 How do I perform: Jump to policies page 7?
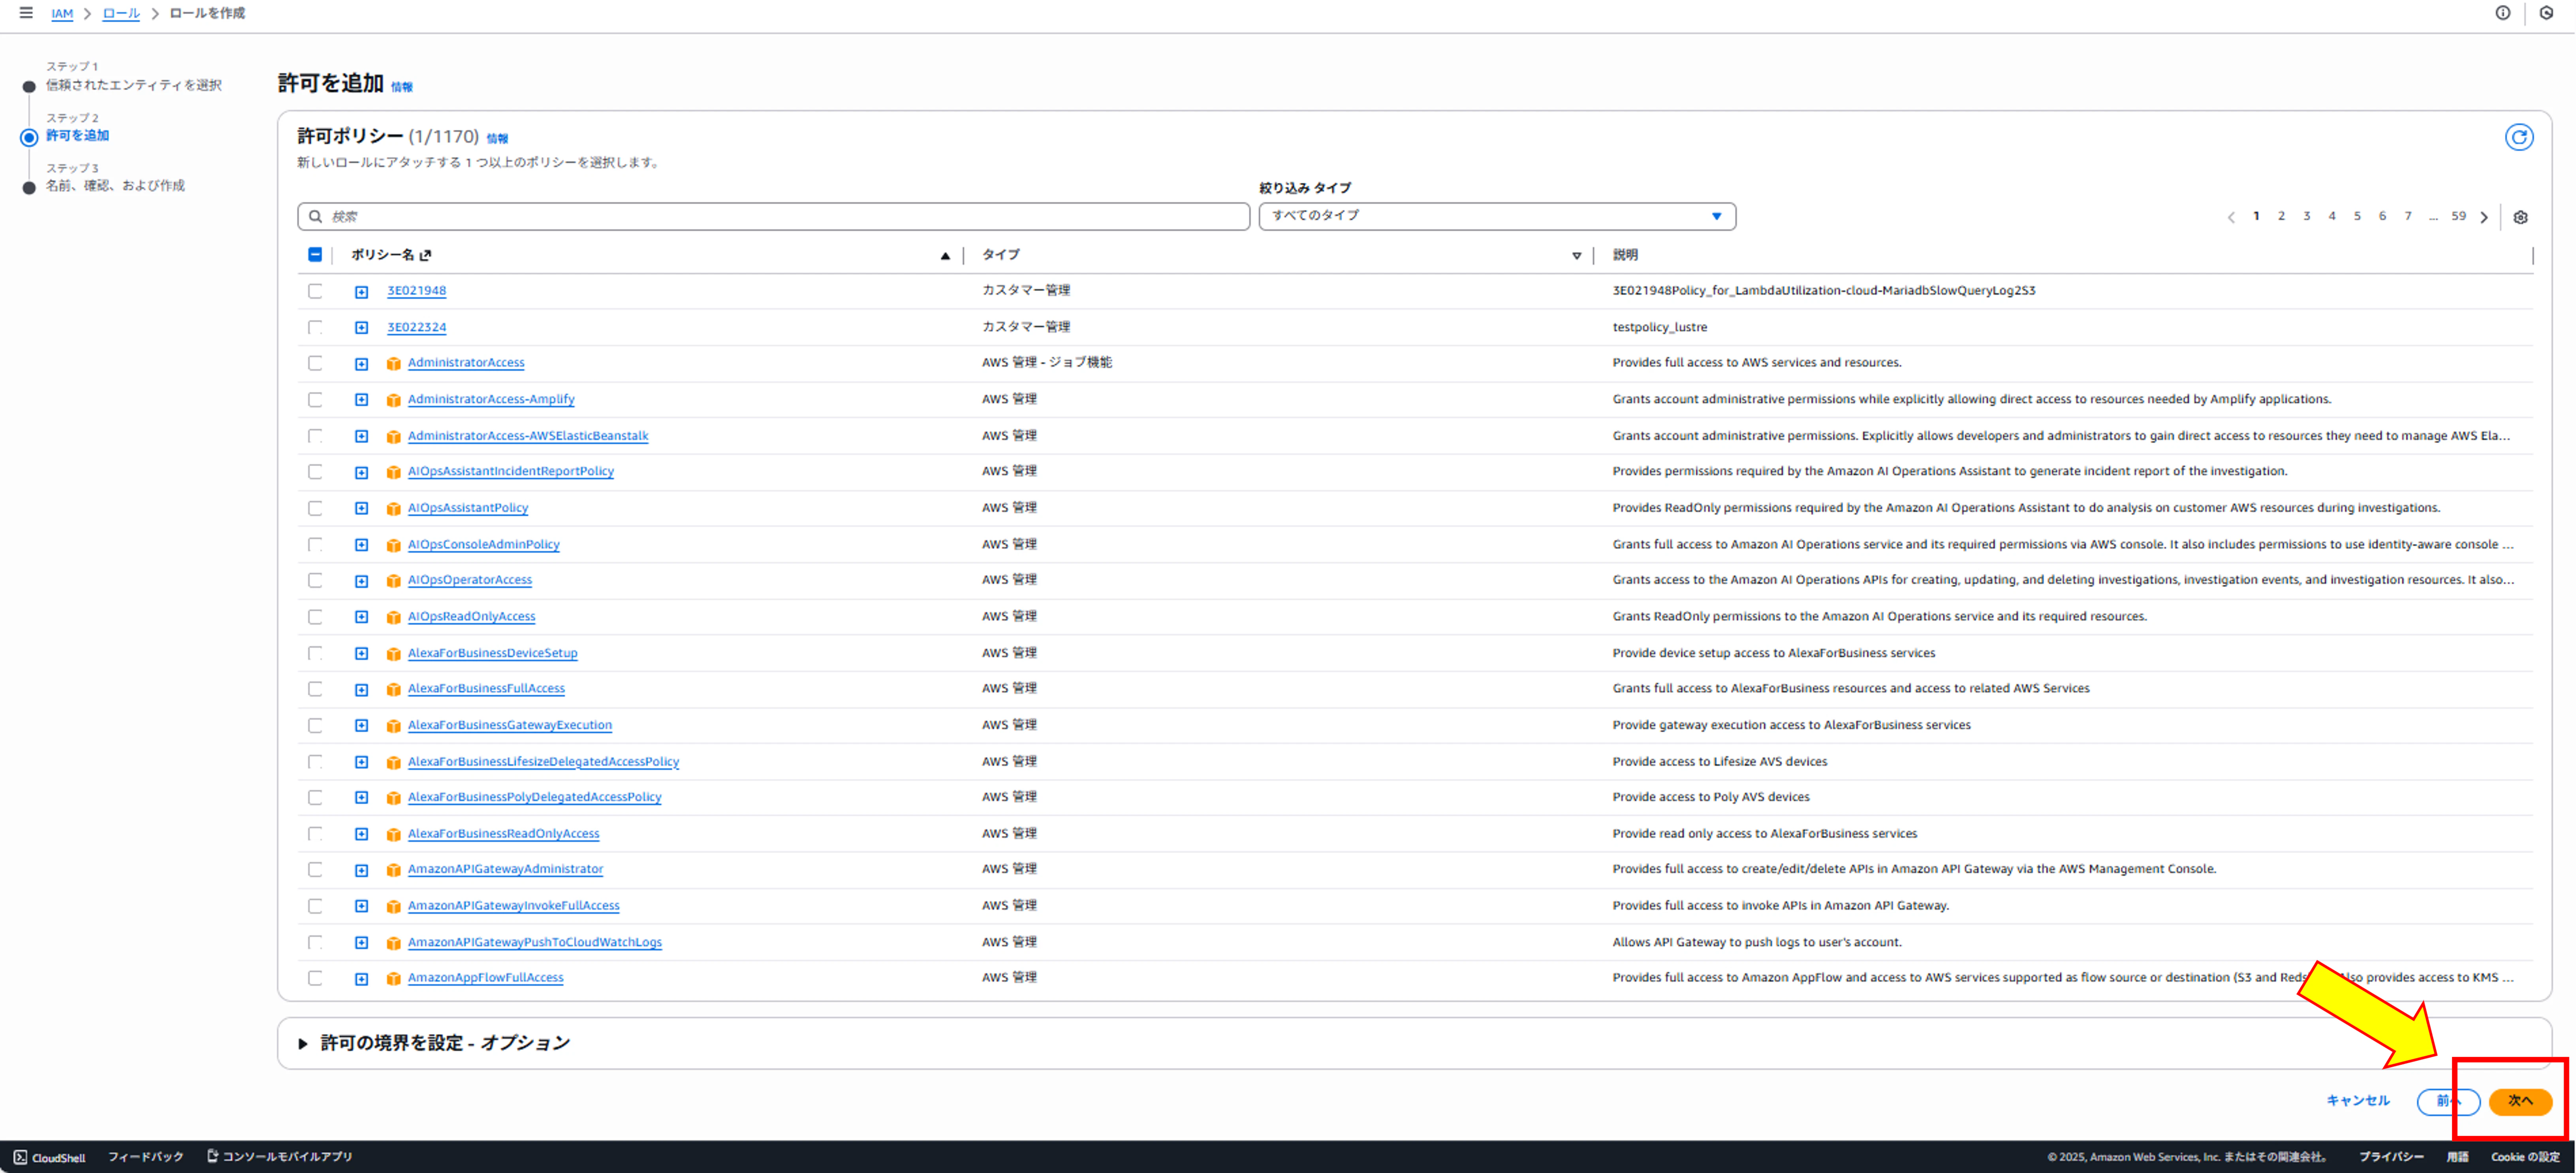click(2408, 216)
